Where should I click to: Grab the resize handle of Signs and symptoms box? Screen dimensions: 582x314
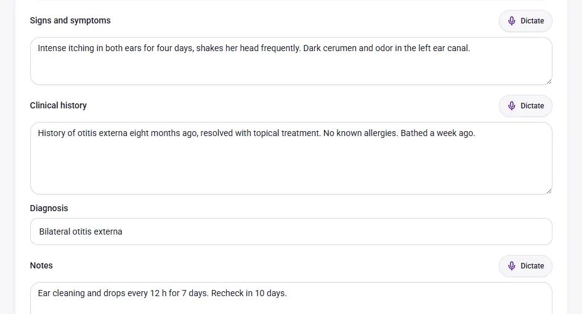pos(549,81)
